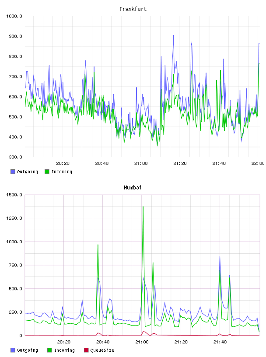266x357 pixels.
Task: Click the 1000.0 axis label on Frankfurt chart
Action: coord(14,16)
